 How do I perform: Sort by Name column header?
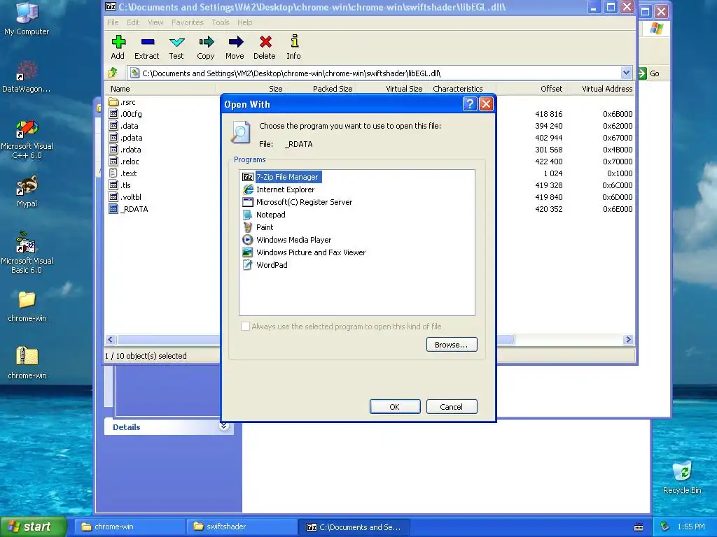pos(160,89)
